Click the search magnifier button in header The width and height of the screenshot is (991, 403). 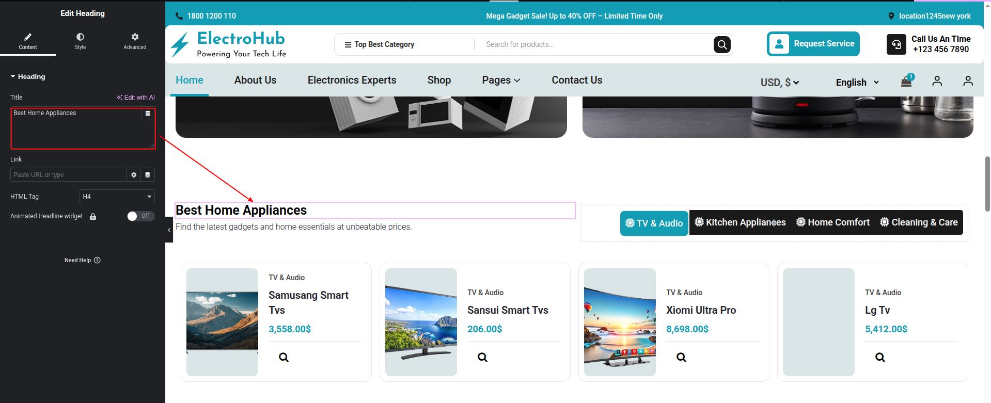coord(722,45)
